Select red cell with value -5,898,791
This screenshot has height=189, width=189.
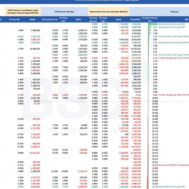pyautogui.click(x=123, y=98)
